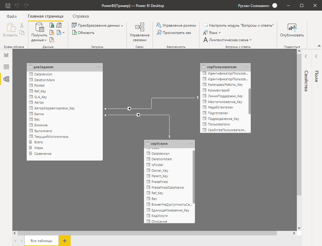Click the спрУслуги table vertical scrollbar
This screenshot has height=246, width=322.
tap(194, 176)
